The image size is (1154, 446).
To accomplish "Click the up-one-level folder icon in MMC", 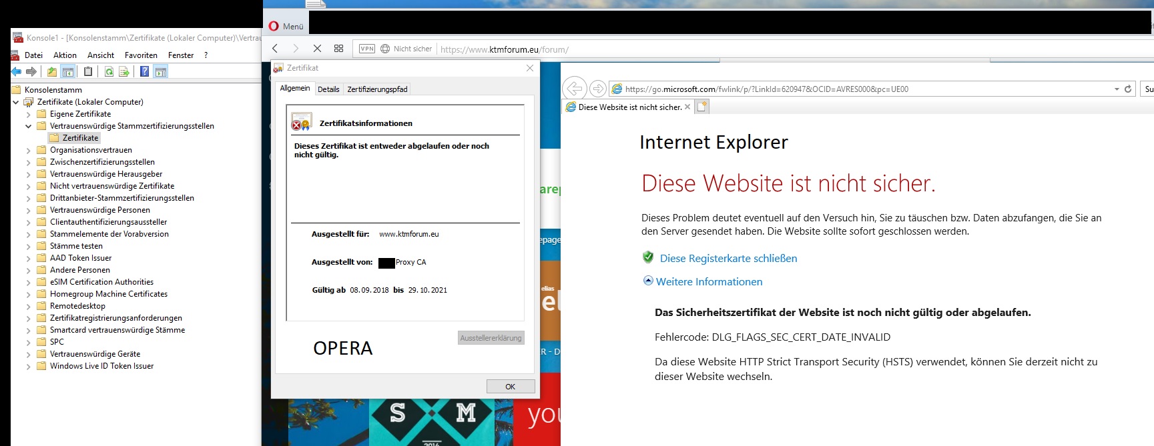I will [x=52, y=72].
